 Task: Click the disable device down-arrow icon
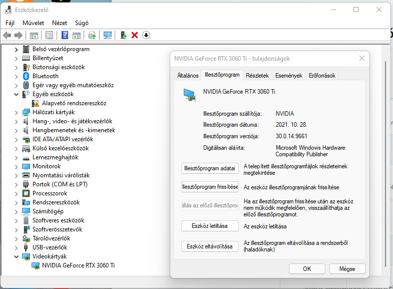[x=146, y=35]
